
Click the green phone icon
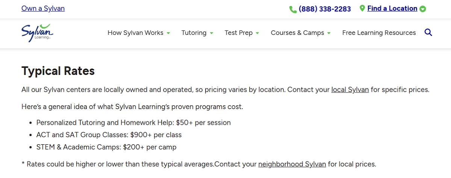point(293,9)
